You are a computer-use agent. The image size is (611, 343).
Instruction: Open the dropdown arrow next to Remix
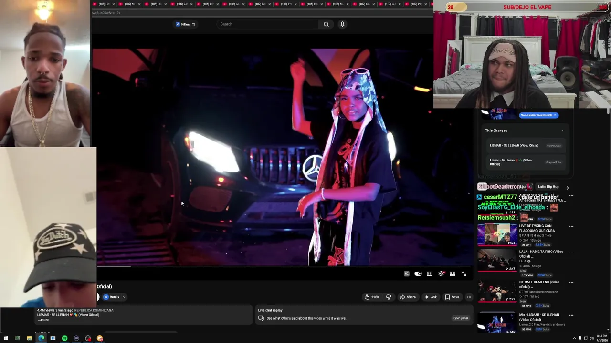pos(124,297)
